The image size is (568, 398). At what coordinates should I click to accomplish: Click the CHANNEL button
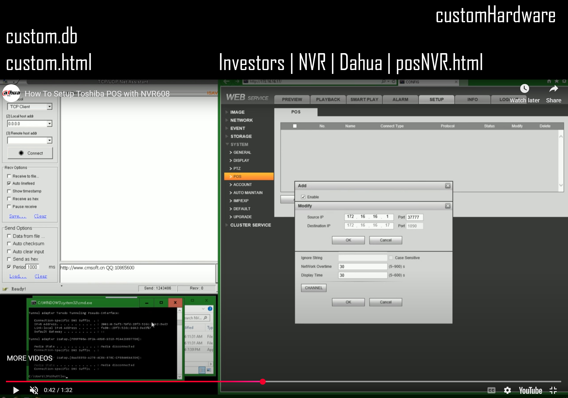314,288
